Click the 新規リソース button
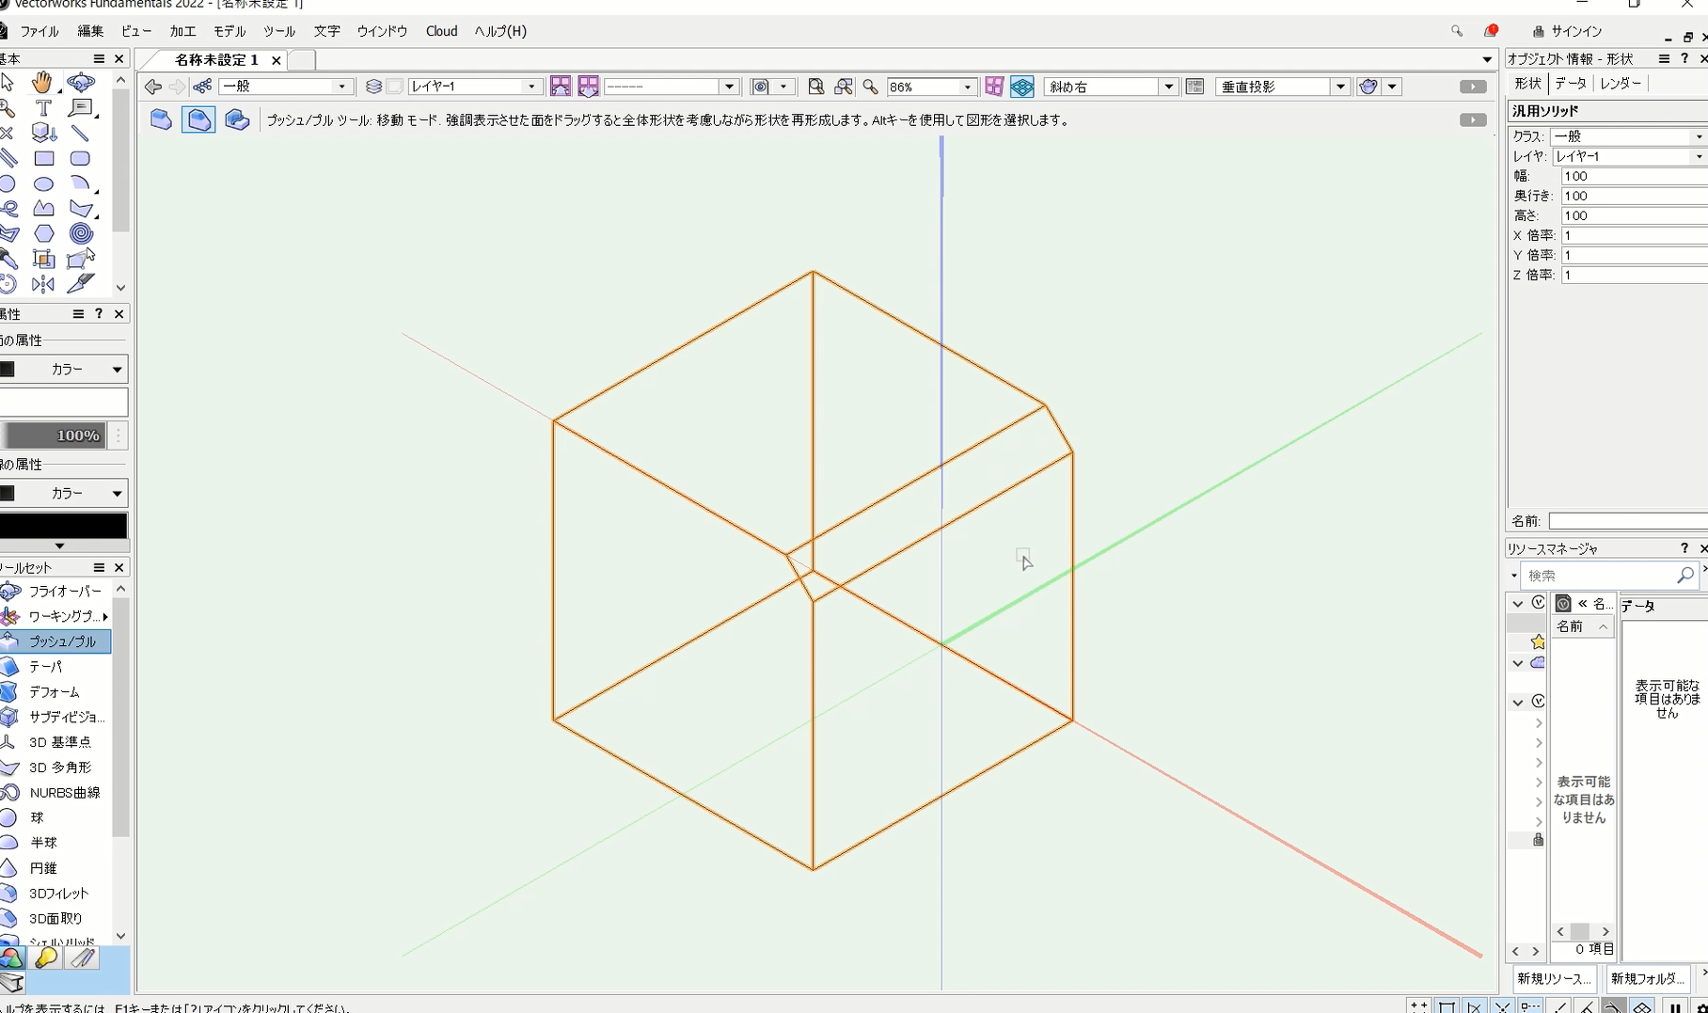Screen dimensions: 1708x1013 click(x=1554, y=979)
